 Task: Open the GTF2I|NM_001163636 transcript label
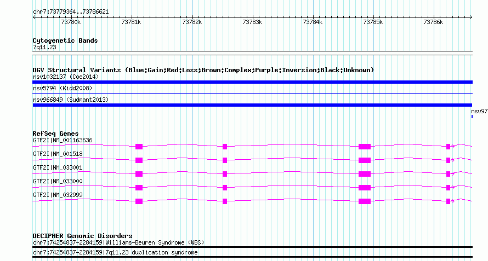coord(63,141)
